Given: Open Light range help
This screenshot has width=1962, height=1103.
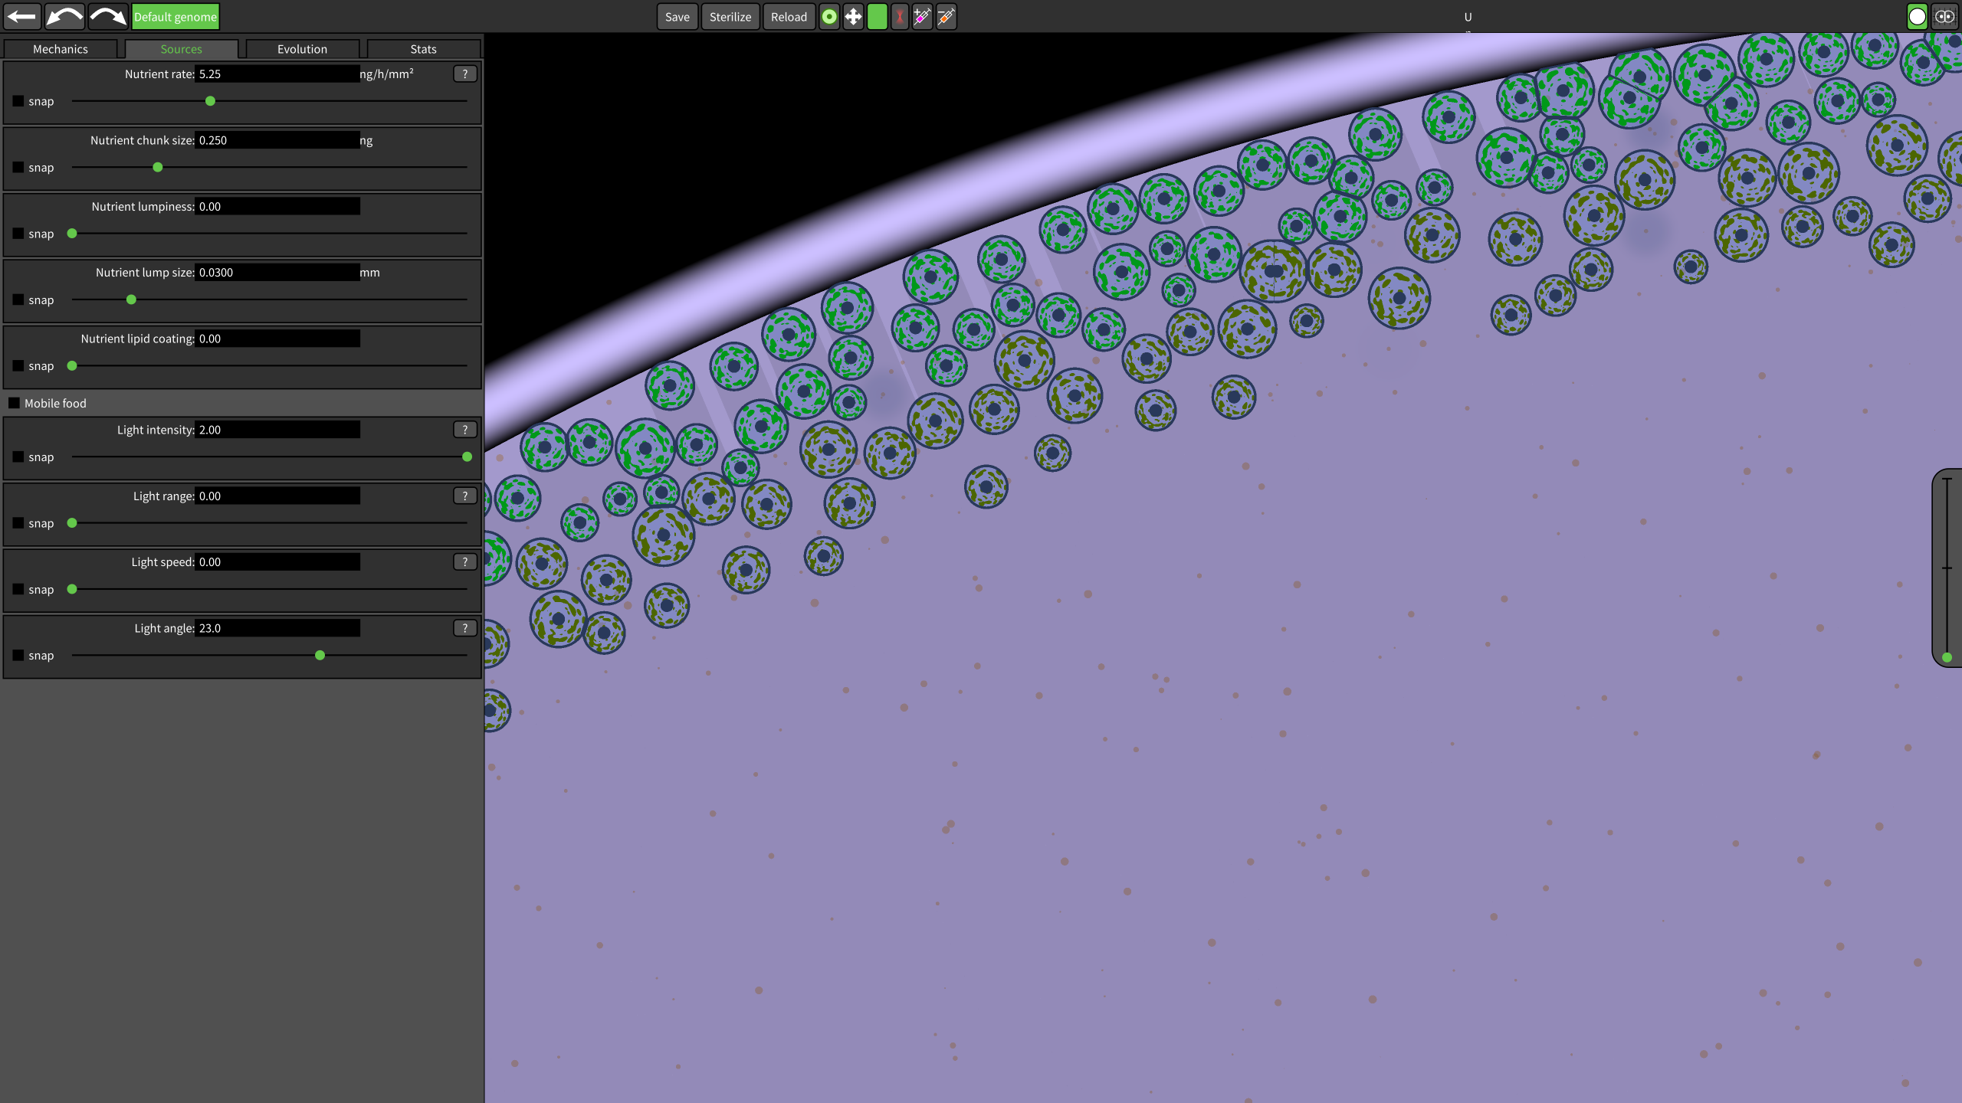Looking at the screenshot, I should pyautogui.click(x=464, y=496).
